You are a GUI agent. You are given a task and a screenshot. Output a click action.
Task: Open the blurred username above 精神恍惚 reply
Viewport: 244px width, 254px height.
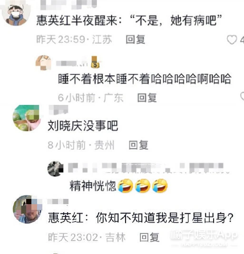pos(148,168)
